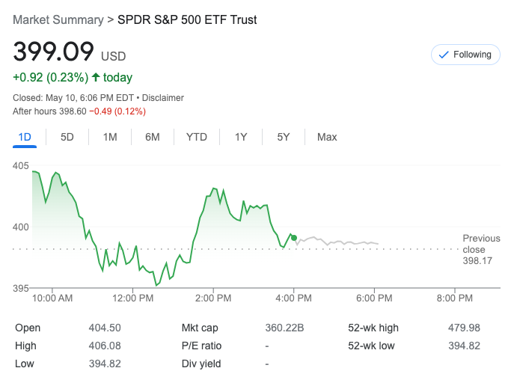Click the chart at 2:00 PM peak

tap(214, 189)
